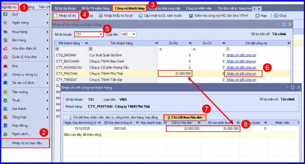This screenshot has height=164, width=305.
Task: Expand the Bán hàng submenu arrow
Action: click(48, 40)
